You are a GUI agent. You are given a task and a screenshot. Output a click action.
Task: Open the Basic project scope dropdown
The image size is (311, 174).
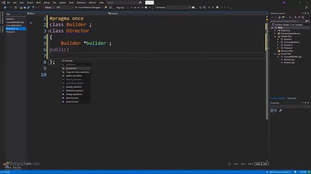[67, 14]
